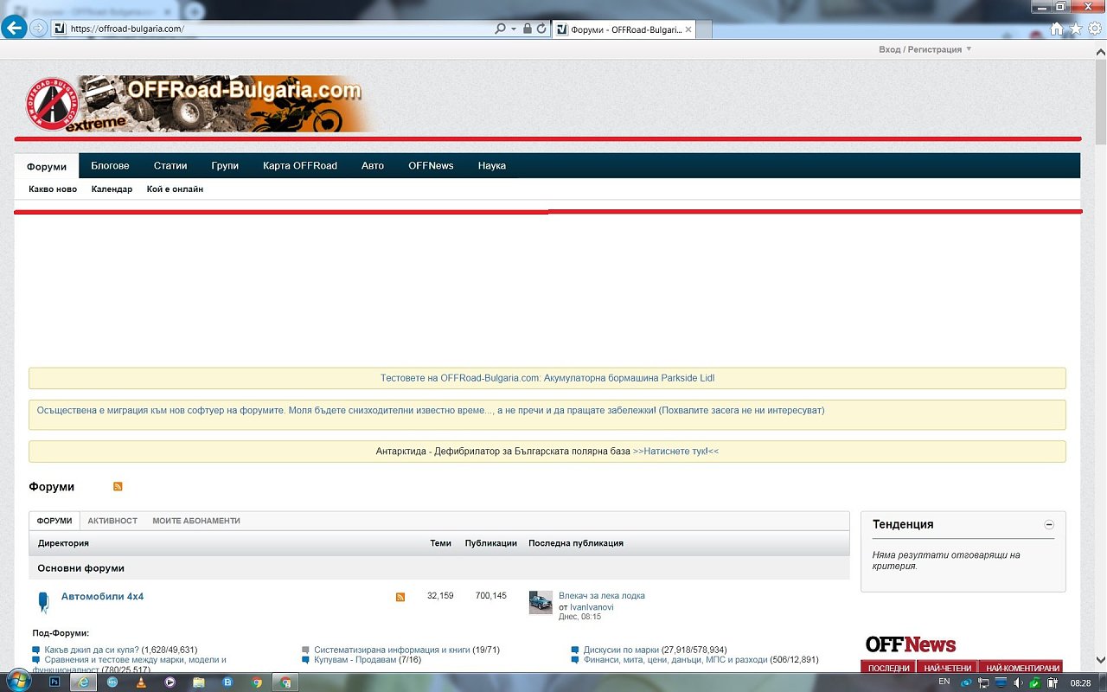Click the last poster avatar thumbnail
The image size is (1107, 692).
click(541, 602)
